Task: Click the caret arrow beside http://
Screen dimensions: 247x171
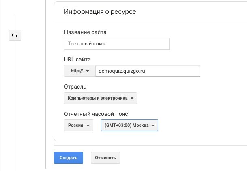Action: tap(87, 71)
